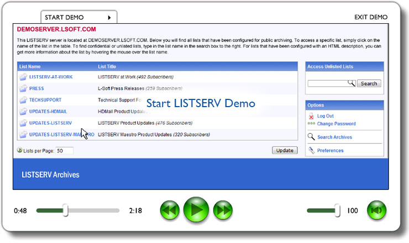Screen dimensions: 409x243
Task: Click the Update button
Action: [285, 150]
